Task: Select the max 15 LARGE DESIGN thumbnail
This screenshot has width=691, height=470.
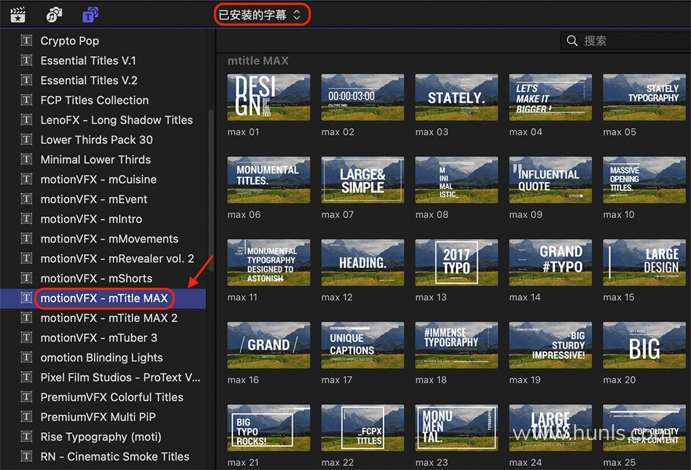Action: (x=644, y=263)
